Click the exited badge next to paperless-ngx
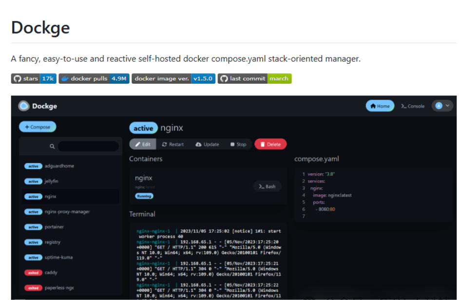459x300 pixels. (x=33, y=288)
